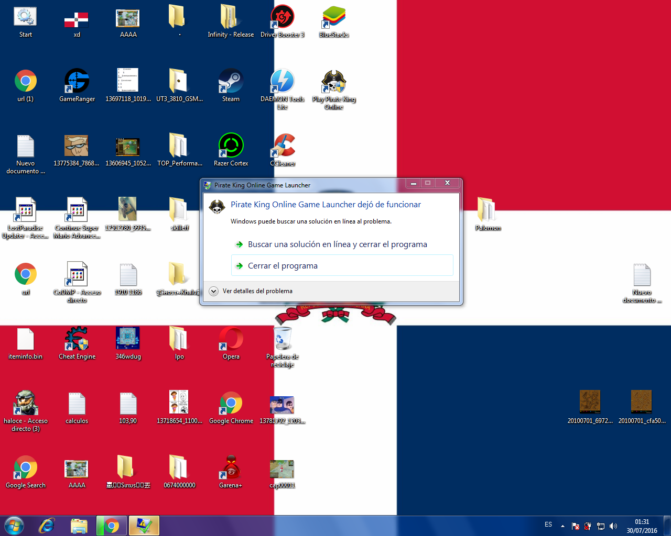The height and width of the screenshot is (536, 671).
Task: Select the Papelera de reciclaje icon
Action: coord(283,347)
